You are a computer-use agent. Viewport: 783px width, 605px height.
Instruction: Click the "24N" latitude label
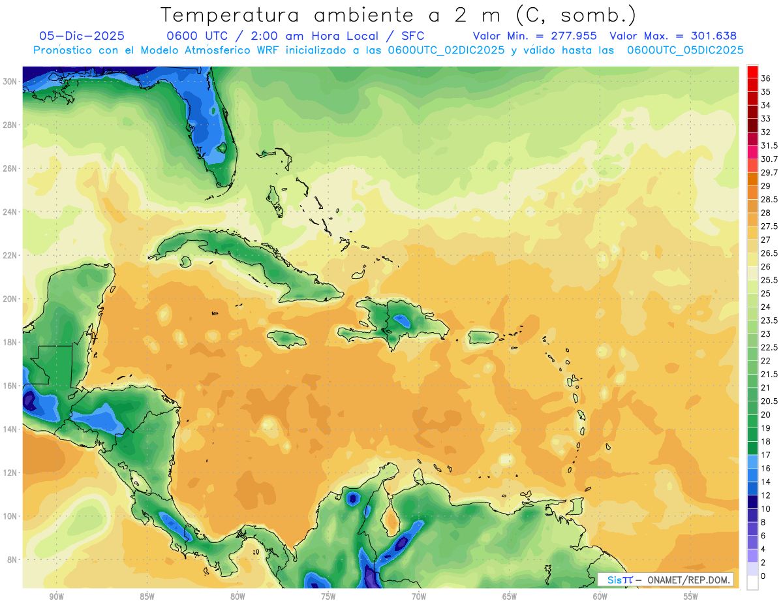tap(10, 212)
